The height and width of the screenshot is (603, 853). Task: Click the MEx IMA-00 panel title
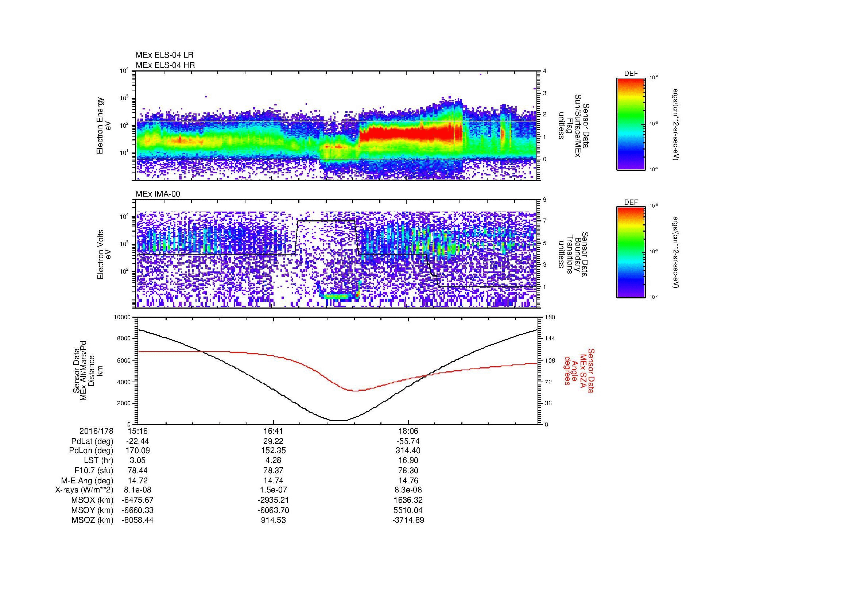coord(158,194)
